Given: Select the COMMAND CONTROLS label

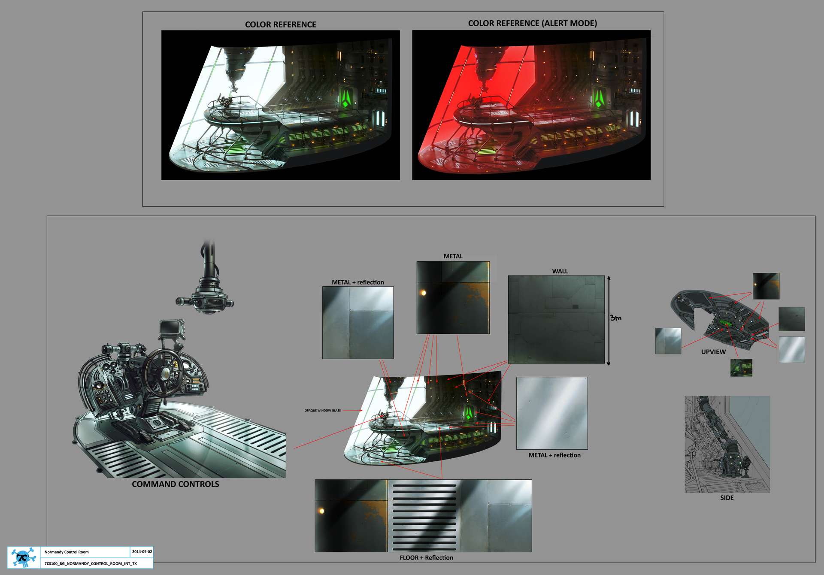Looking at the screenshot, I should (175, 484).
